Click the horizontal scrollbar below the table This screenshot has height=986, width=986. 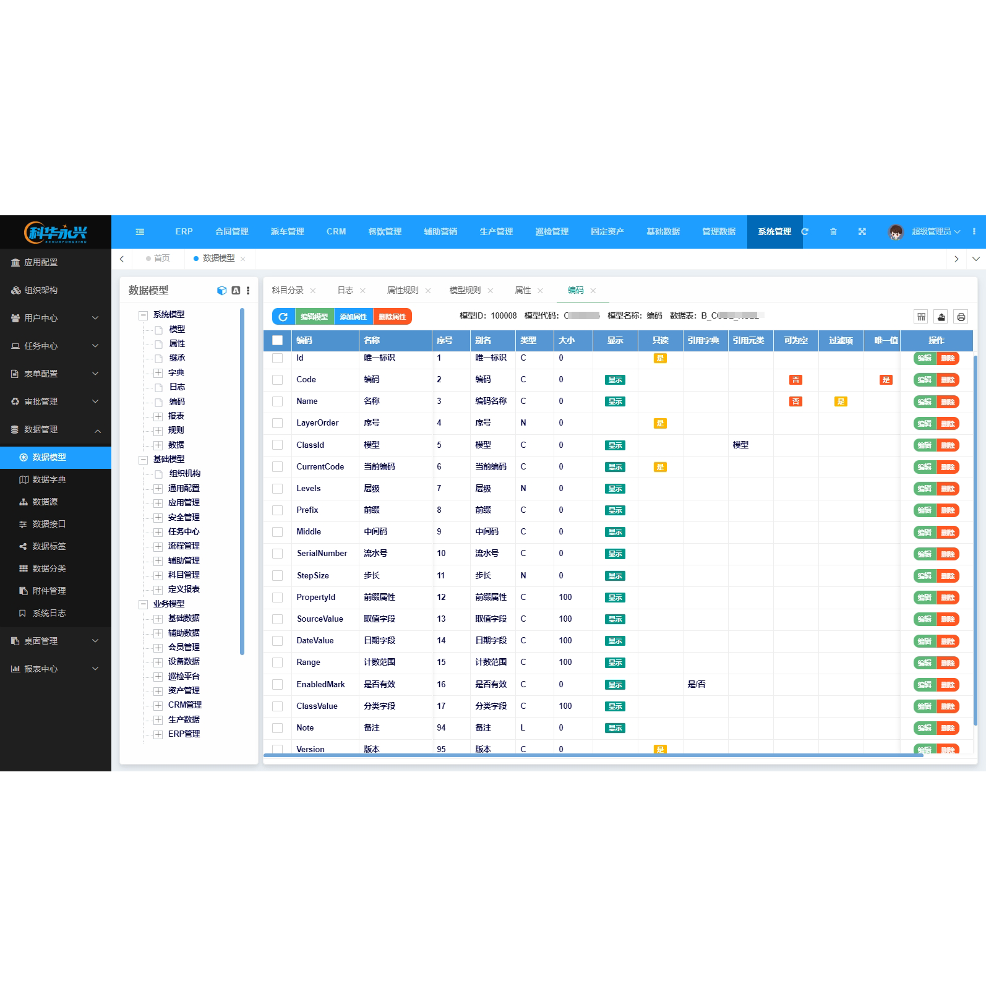(x=593, y=755)
